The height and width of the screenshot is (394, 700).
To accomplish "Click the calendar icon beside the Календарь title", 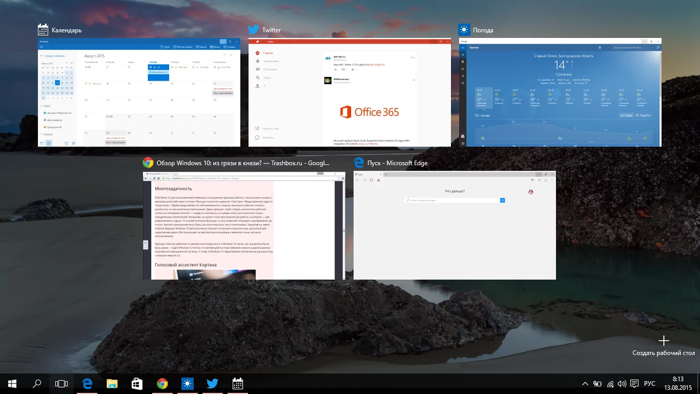I will [43, 30].
